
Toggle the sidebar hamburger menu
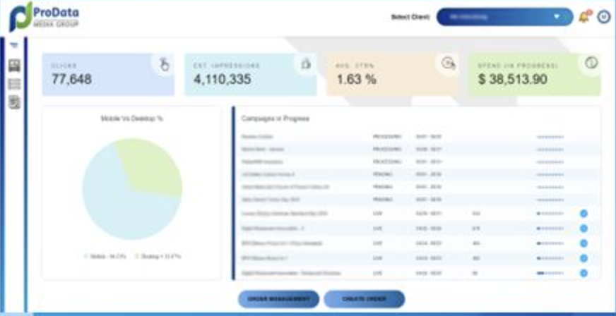coord(14,46)
